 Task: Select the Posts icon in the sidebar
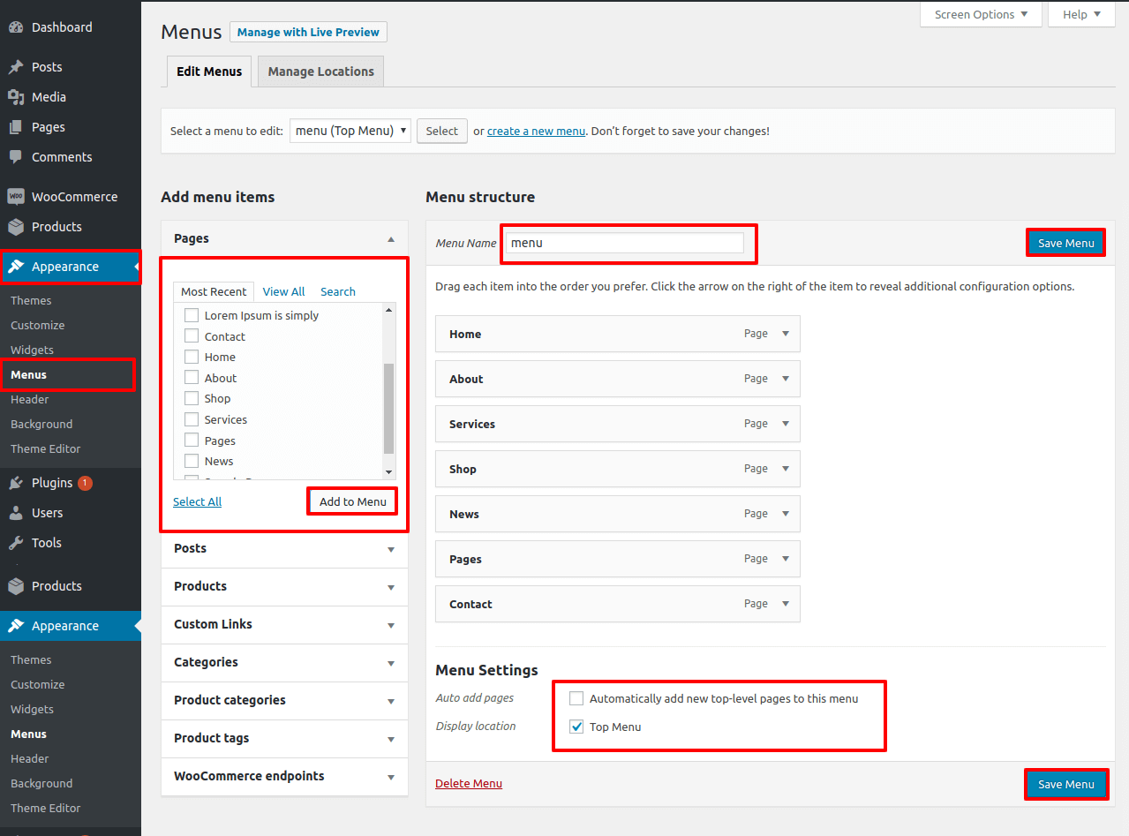point(17,66)
